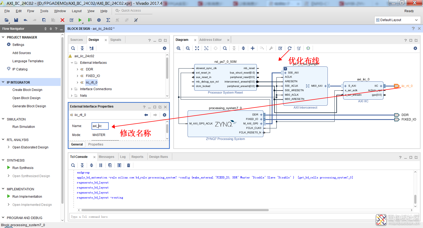
Task: Click the green Run flow play icon
Action: point(80,20)
